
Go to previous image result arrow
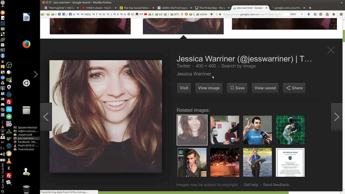pyautogui.click(x=46, y=117)
